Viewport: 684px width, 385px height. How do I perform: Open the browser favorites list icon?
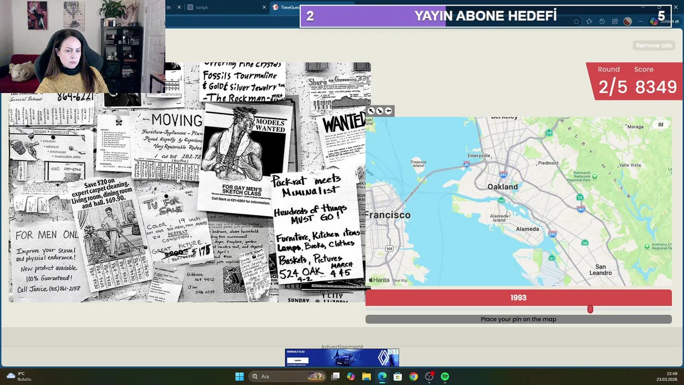click(x=589, y=21)
